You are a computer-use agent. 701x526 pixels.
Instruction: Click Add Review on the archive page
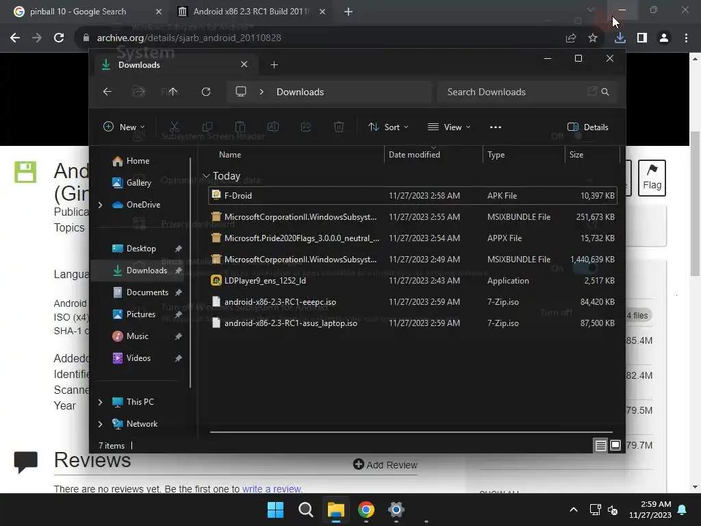point(385,465)
